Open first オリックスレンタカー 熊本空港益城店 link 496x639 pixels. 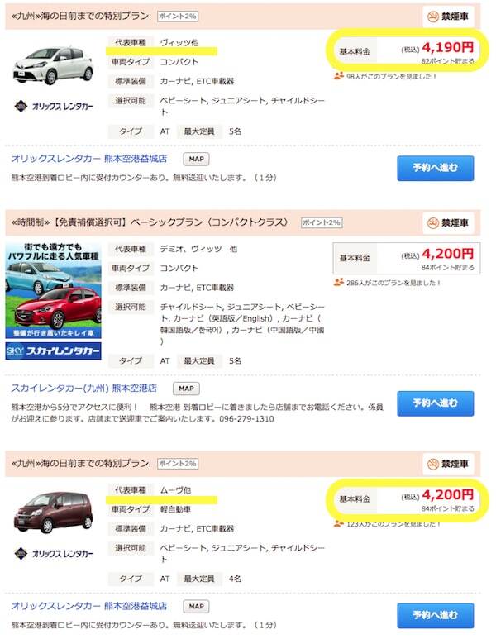point(89,159)
